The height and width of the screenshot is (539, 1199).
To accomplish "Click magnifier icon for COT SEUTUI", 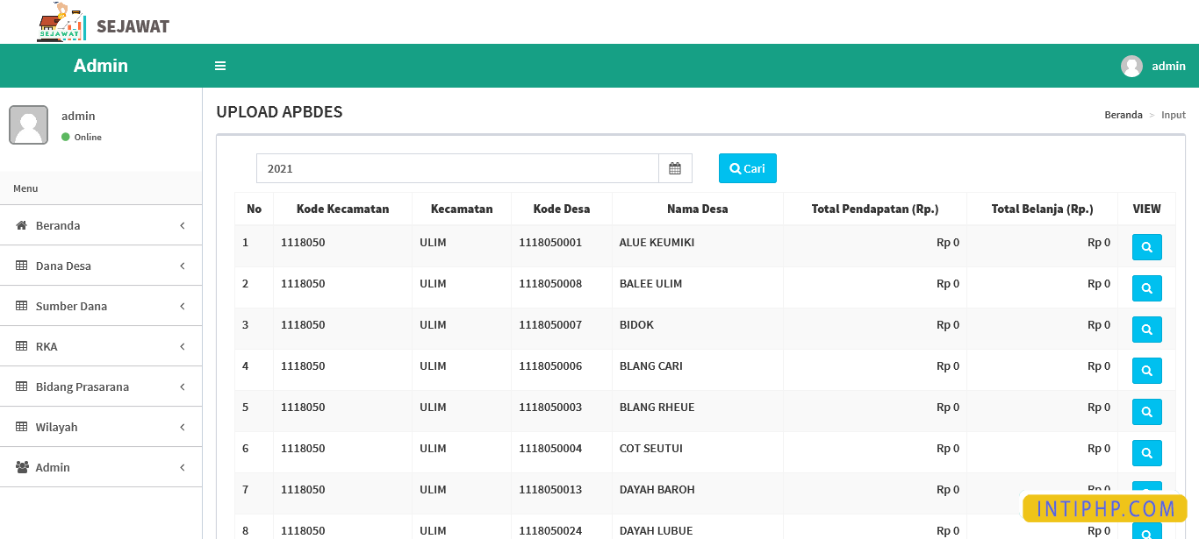I will (1146, 453).
